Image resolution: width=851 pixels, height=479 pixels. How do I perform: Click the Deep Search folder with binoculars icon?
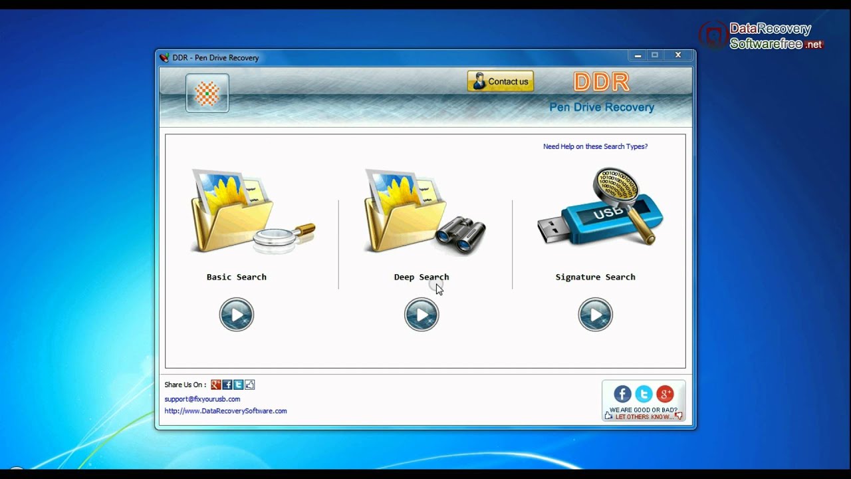point(425,212)
